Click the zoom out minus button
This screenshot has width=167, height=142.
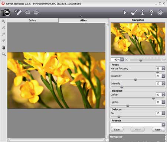tap(127, 59)
